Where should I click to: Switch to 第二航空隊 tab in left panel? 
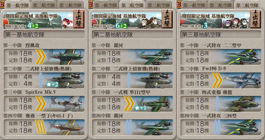(x=44, y=5)
